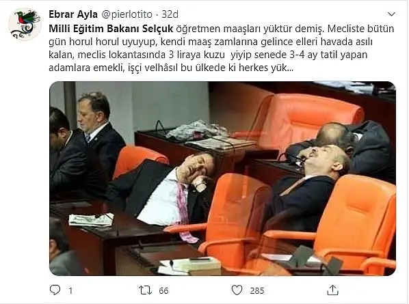Visit the @pierlotito handle
Viewport: 409px width, 304px height.
127,14
